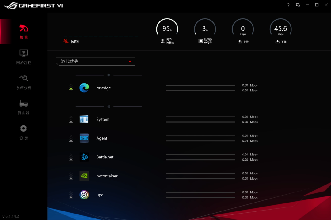Click the Battle.net priority arrow icon
Image resolution: width=331 pixels, height=220 pixels.
tap(71, 157)
